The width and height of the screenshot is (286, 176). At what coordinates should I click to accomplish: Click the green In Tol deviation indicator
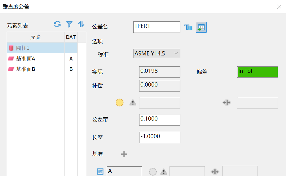point(257,72)
